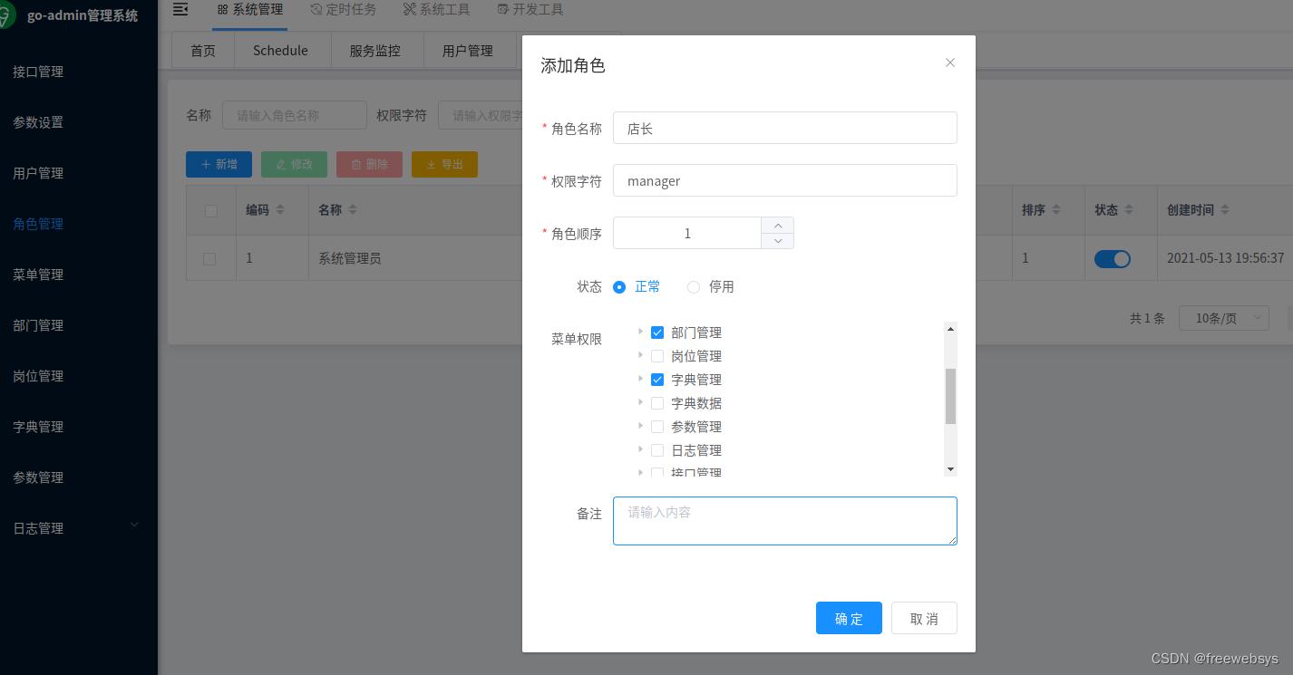Click the 开发工具 icon

coord(501,8)
